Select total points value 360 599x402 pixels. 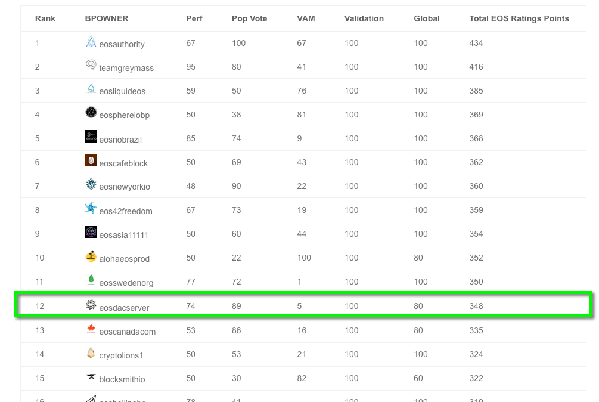[x=476, y=186]
